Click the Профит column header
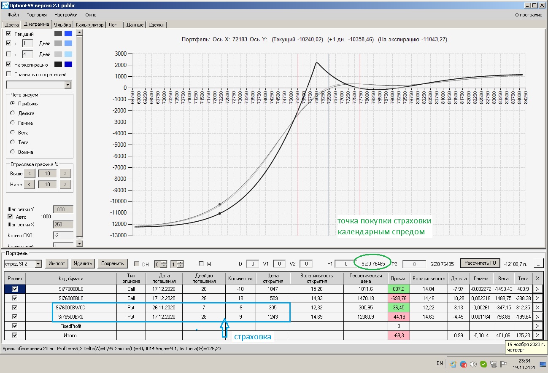The width and height of the screenshot is (548, 373). (x=399, y=278)
